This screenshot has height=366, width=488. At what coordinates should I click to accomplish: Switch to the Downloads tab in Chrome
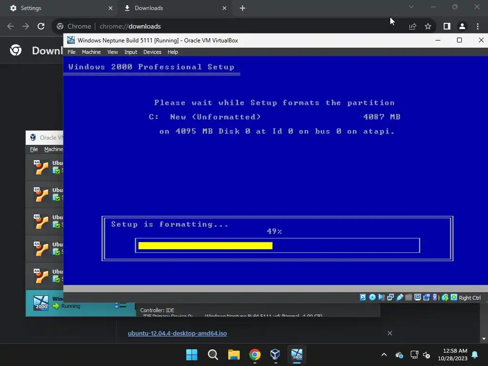tap(174, 8)
